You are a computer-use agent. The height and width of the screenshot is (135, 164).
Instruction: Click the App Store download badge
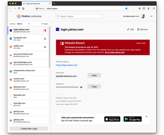pos(112,119)
